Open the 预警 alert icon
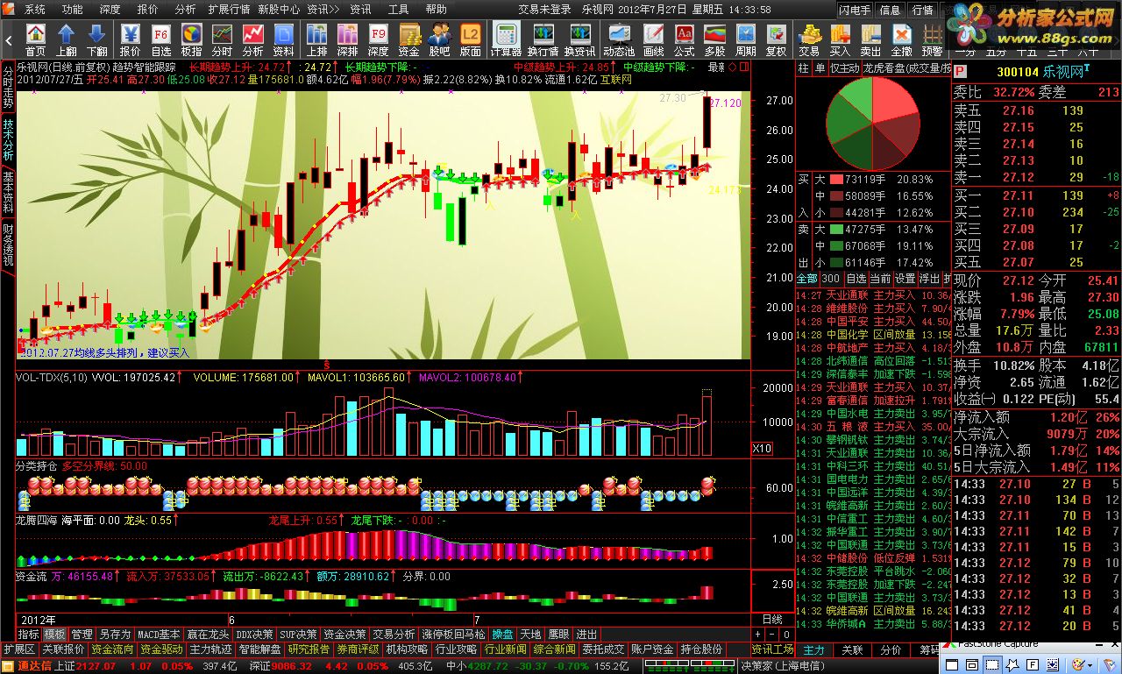 coord(932,40)
